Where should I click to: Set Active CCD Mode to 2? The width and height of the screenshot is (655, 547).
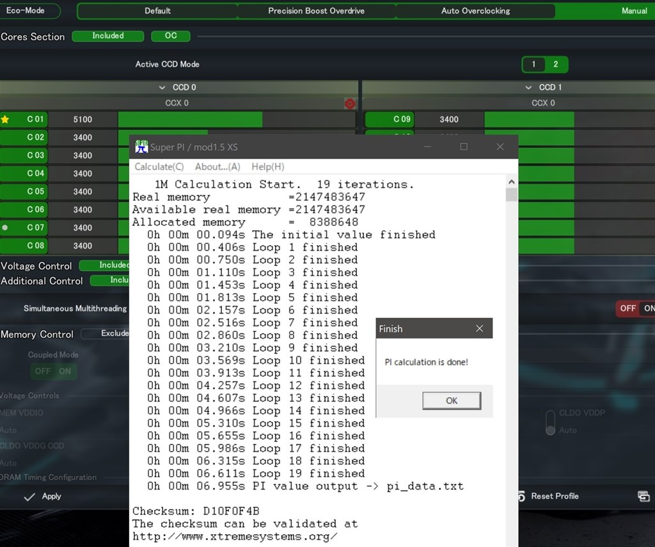pos(556,65)
